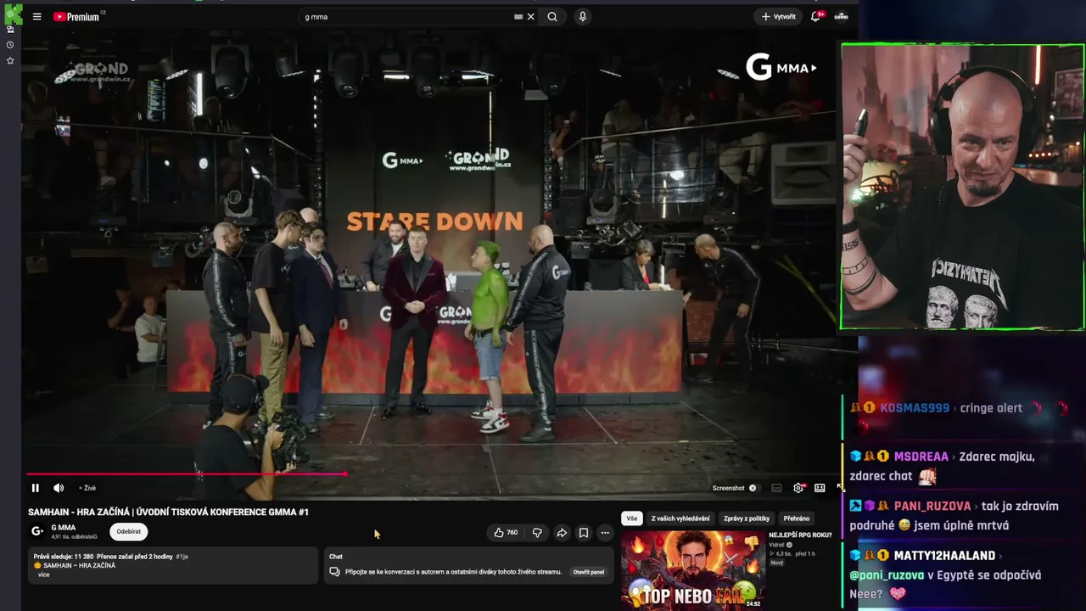Click chat username KOSMAS999
1086x611 pixels.
coord(915,408)
